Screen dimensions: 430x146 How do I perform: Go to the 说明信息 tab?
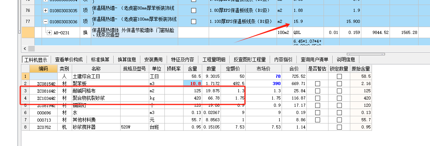[346, 59]
